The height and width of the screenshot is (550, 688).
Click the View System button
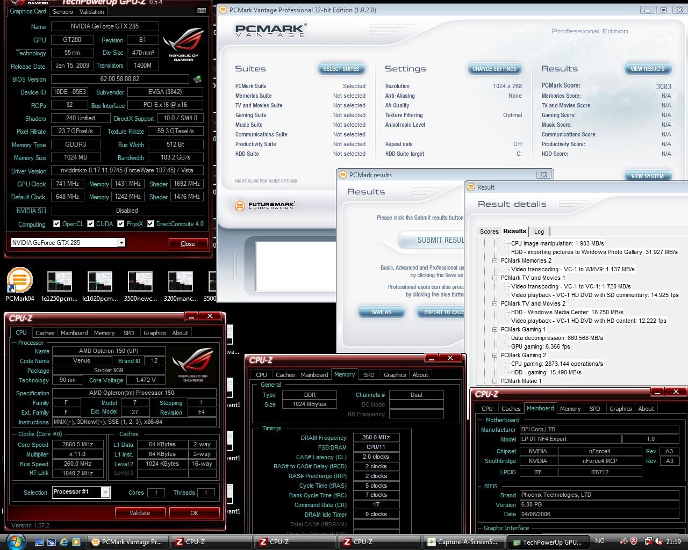[x=648, y=176]
